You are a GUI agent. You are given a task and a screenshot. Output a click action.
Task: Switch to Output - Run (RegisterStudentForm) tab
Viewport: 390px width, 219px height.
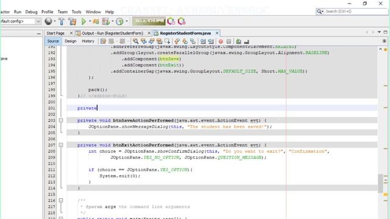point(112,33)
